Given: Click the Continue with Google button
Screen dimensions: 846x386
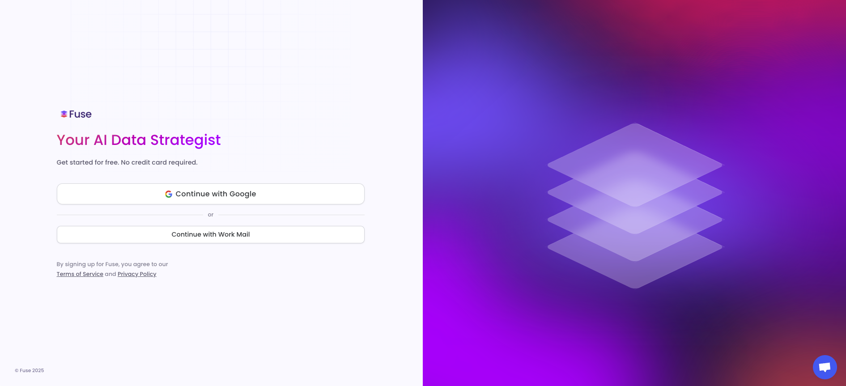Looking at the screenshot, I should coord(210,194).
